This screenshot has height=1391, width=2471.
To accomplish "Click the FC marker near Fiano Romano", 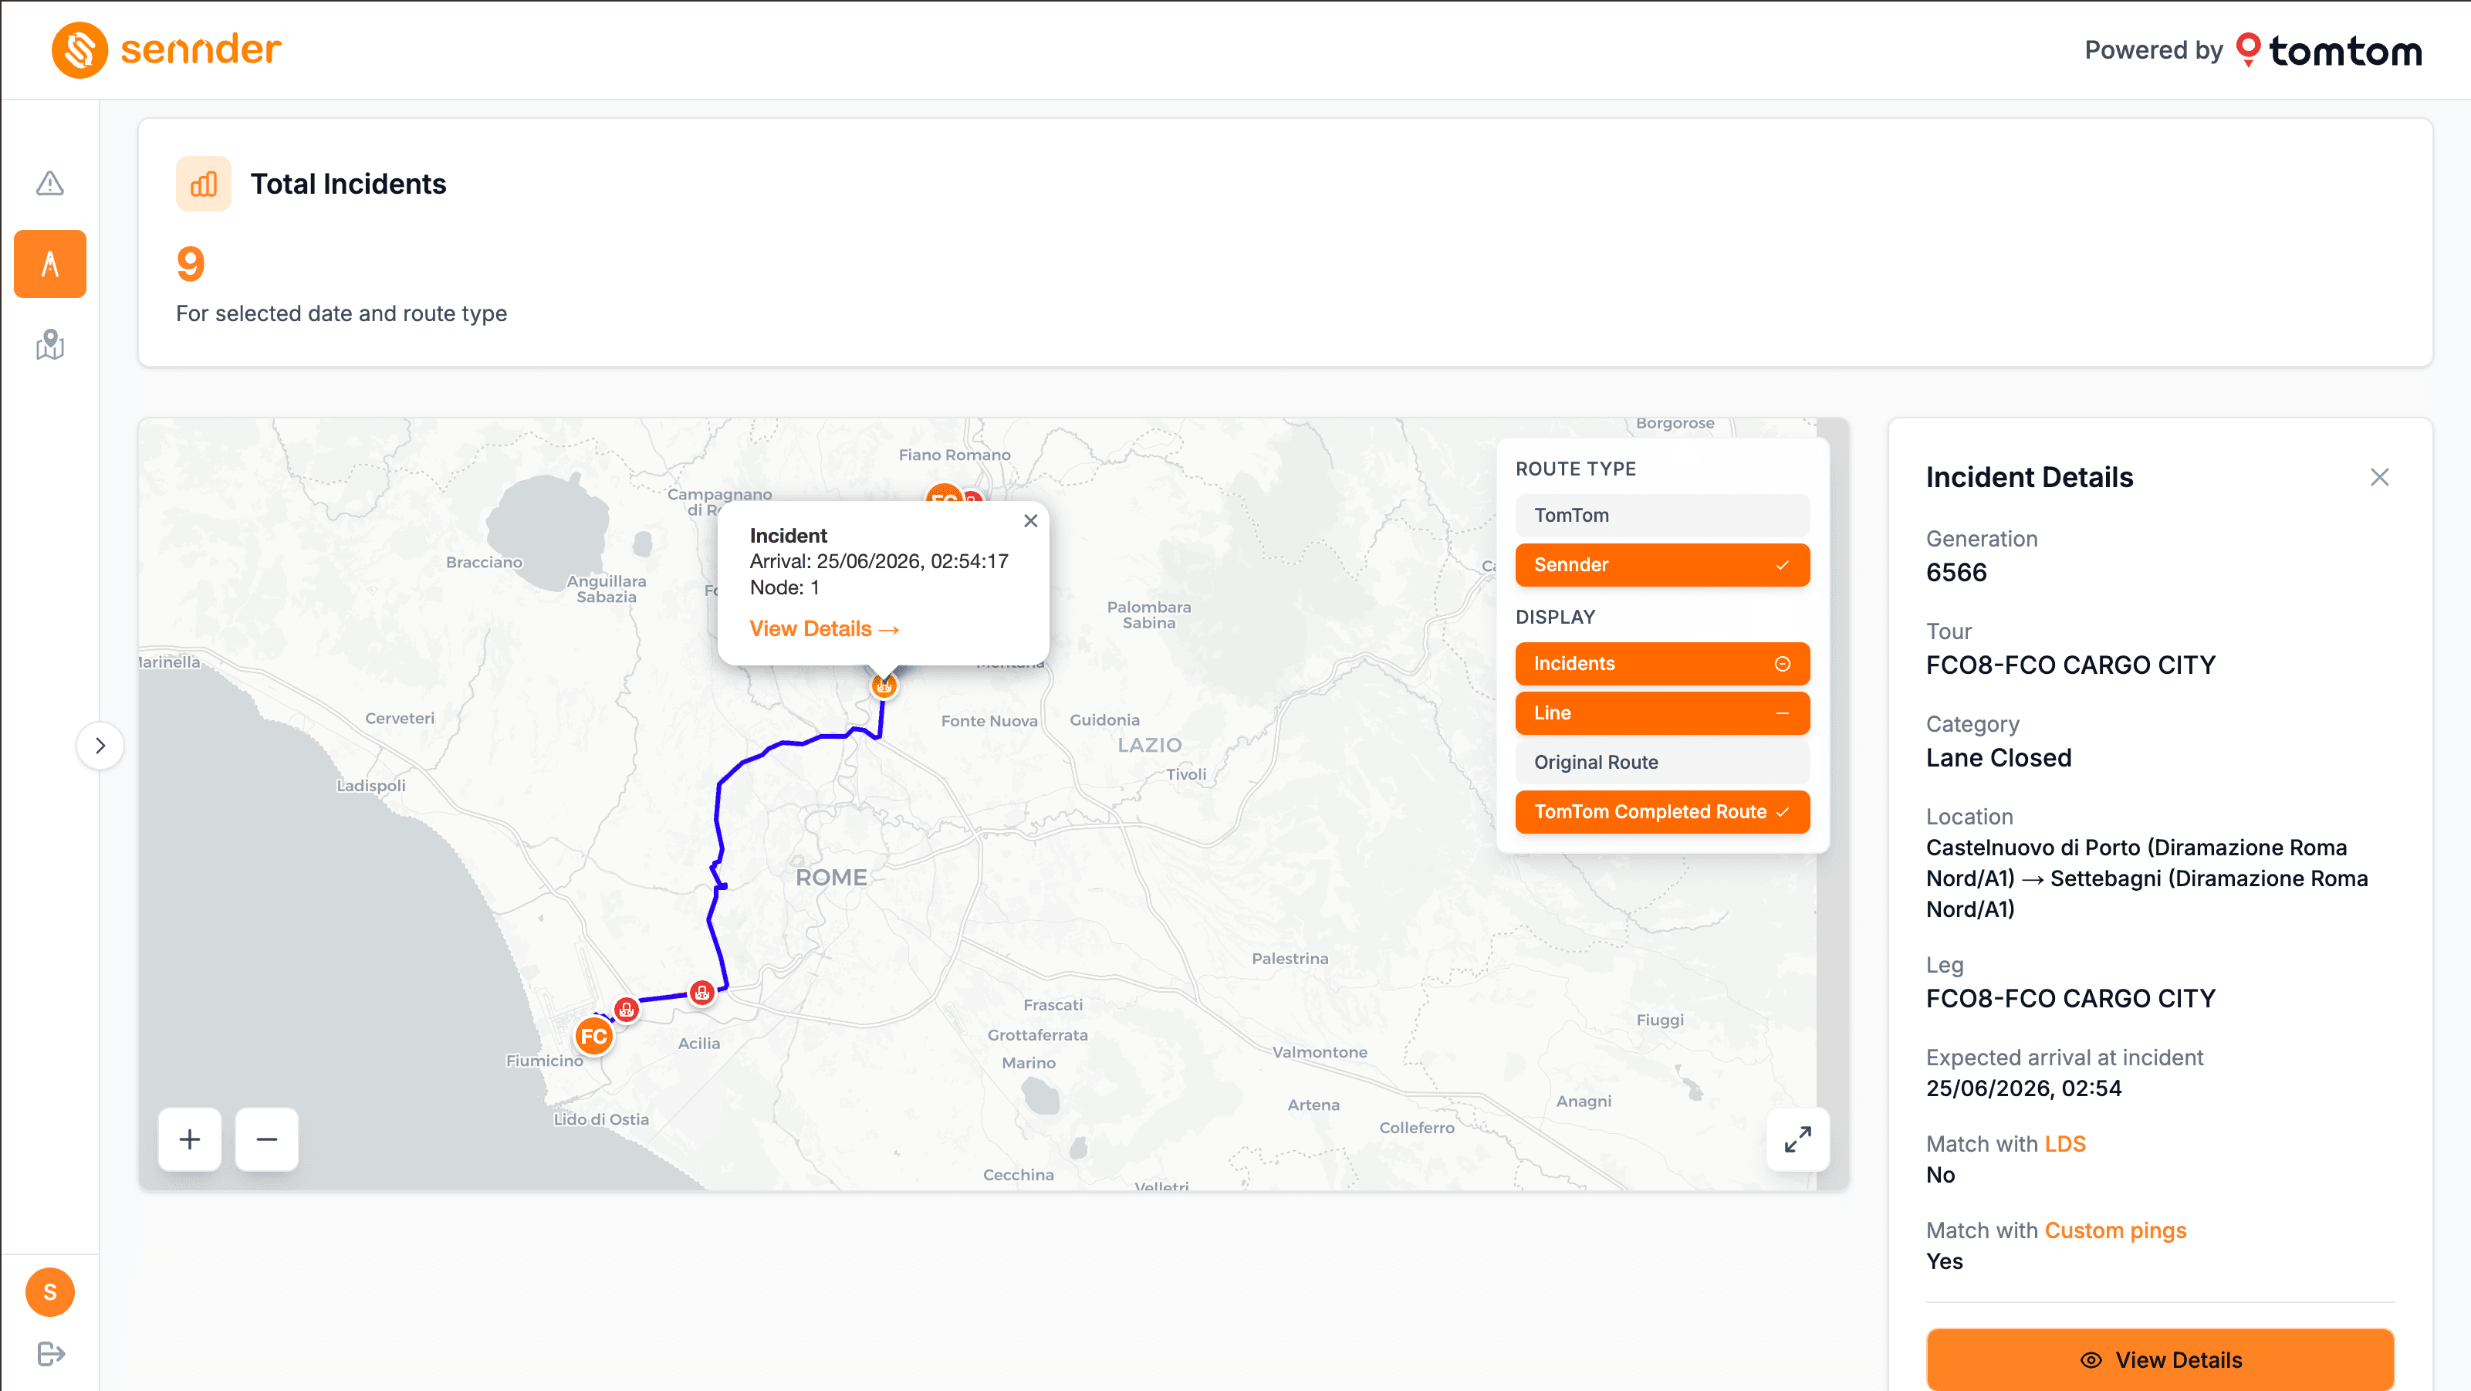I will pos(944,495).
